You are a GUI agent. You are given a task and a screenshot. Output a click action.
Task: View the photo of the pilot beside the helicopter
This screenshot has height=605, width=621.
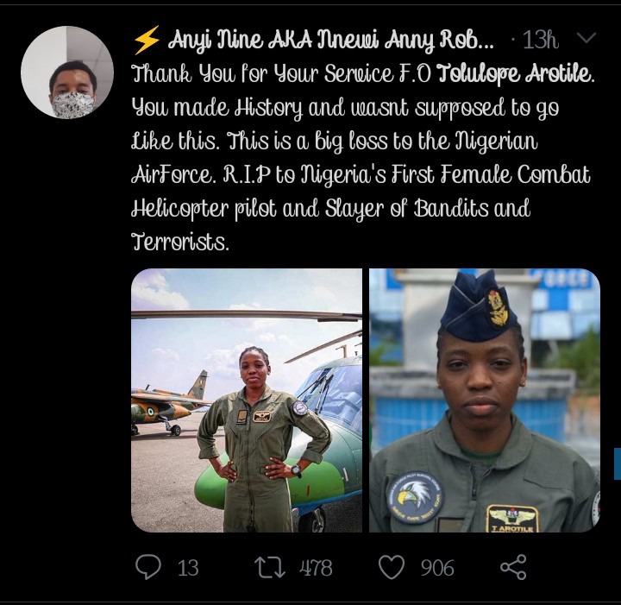[x=247, y=400]
